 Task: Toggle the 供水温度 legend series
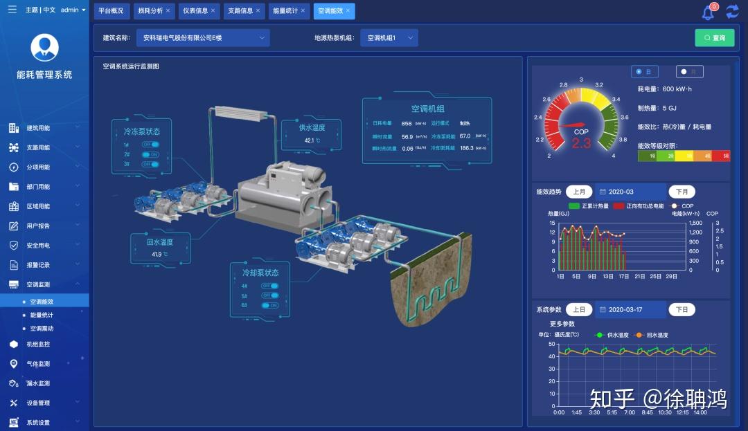click(612, 335)
